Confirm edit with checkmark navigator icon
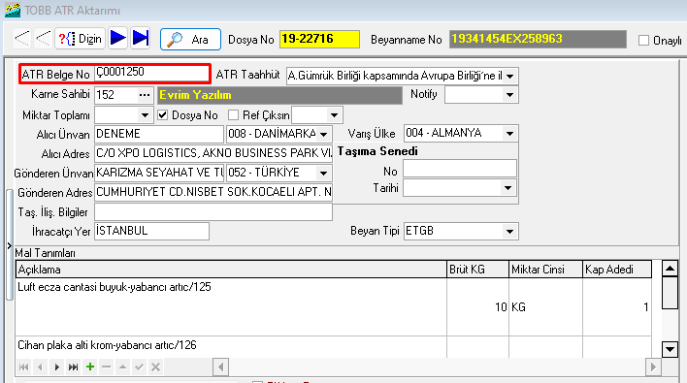 click(x=140, y=367)
